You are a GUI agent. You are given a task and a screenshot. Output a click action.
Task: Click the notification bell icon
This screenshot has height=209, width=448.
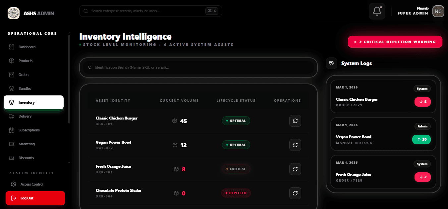(x=377, y=11)
